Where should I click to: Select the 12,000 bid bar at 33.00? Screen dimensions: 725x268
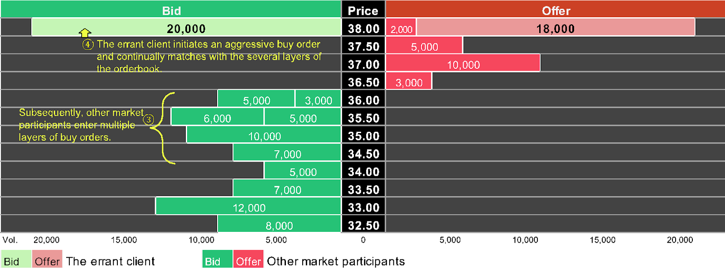pos(249,207)
